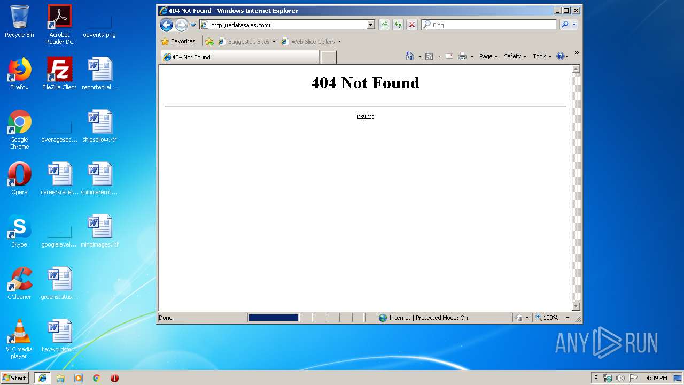Open the Favorites star button
Viewport: 684px width, 385px height.
178,41
